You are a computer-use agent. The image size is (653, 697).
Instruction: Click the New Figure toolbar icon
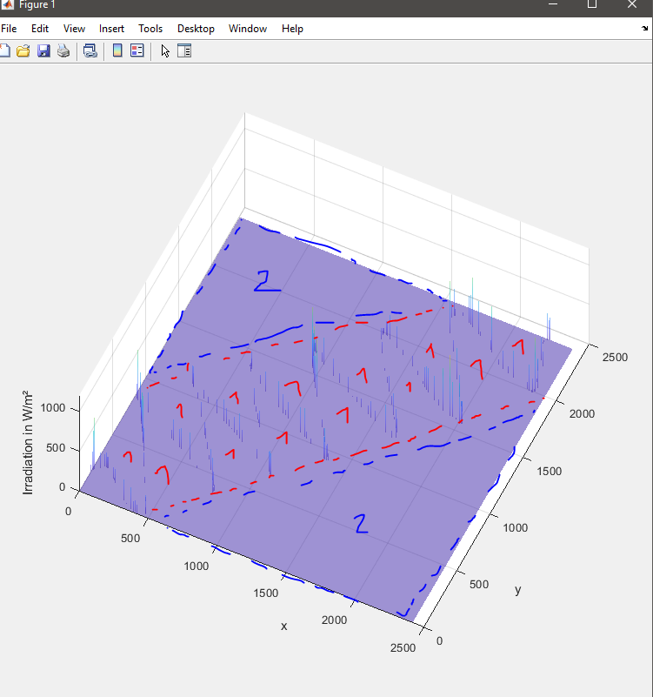click(4, 51)
